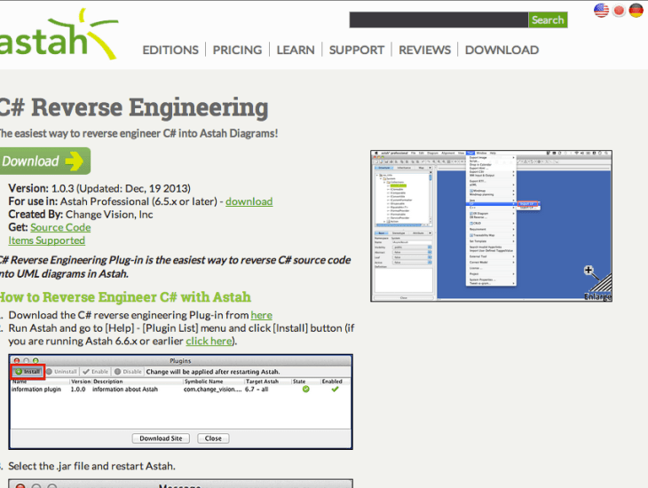This screenshot has height=488, width=648.
Task: Click the 'here' plug-in download link
Action: 262,315
